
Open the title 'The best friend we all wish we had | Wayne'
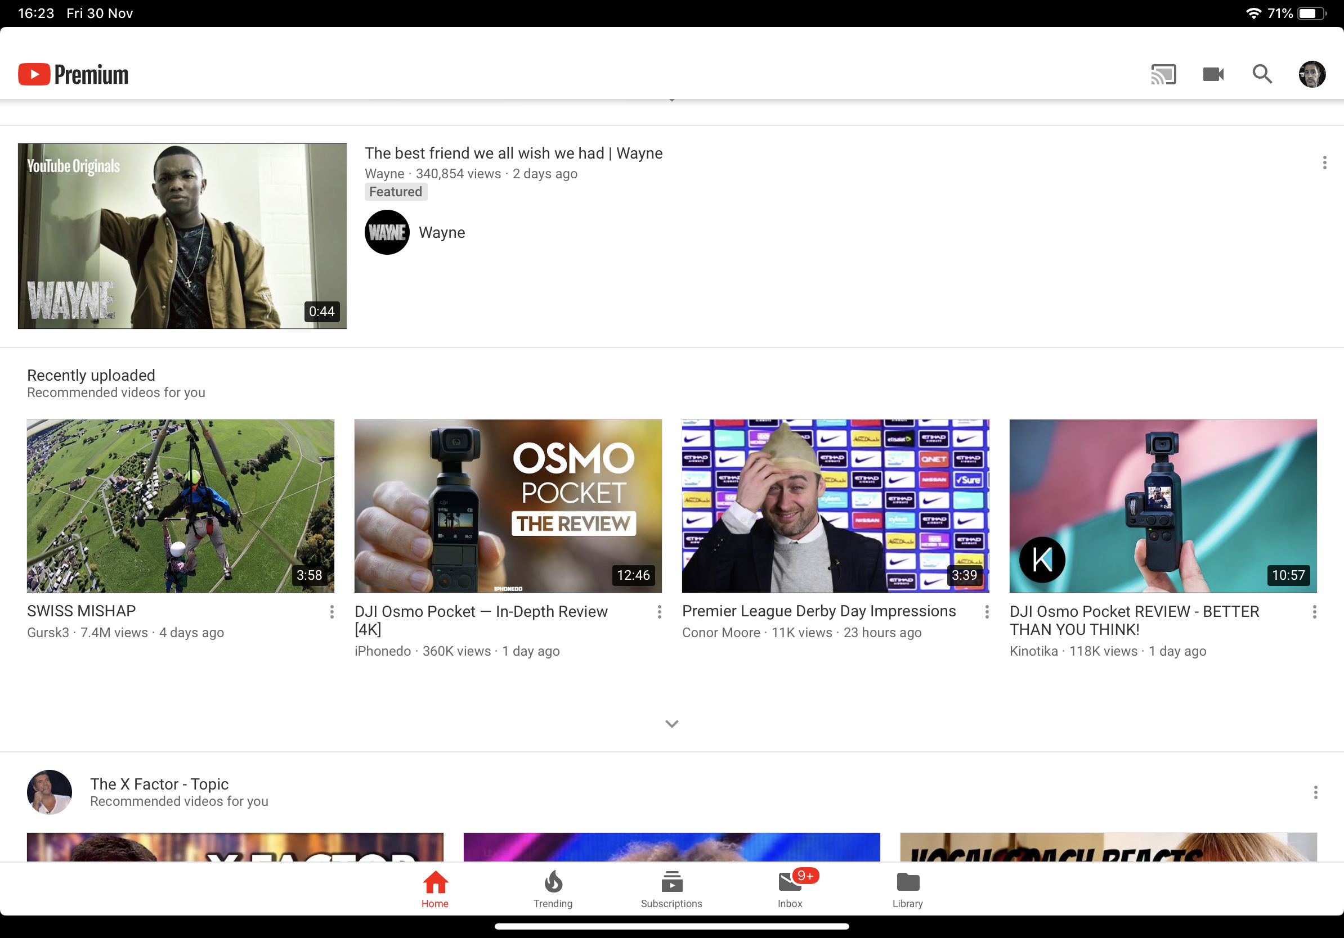tap(513, 153)
